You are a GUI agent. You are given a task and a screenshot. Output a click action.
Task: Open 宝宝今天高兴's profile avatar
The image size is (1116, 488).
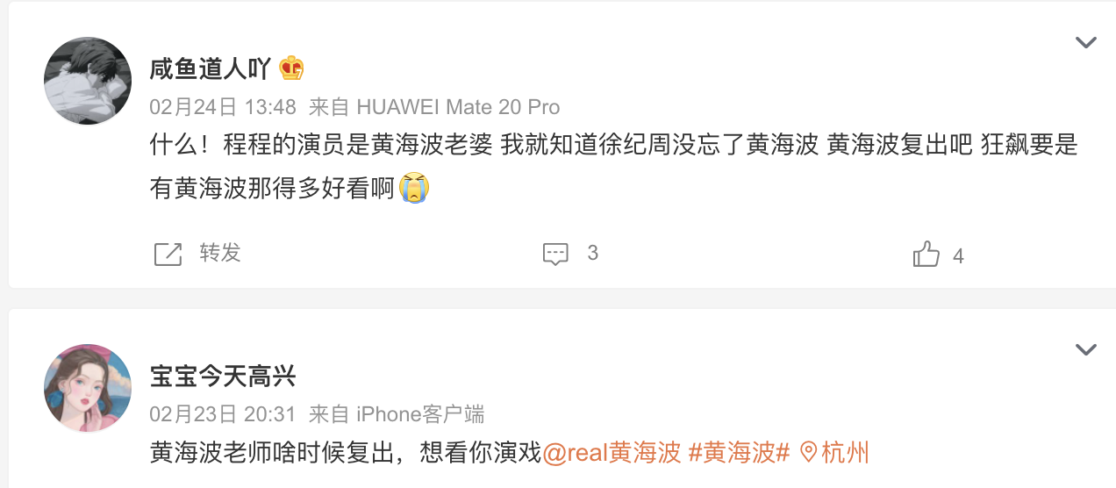88,388
